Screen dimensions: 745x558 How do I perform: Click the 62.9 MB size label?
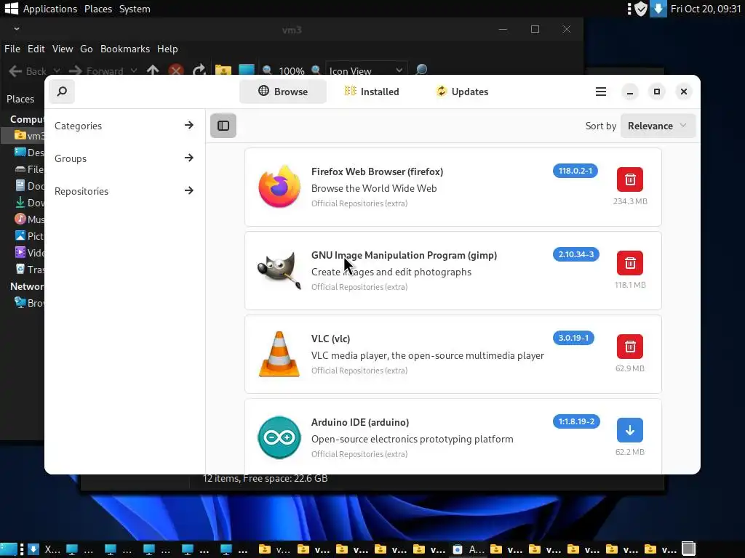click(630, 368)
